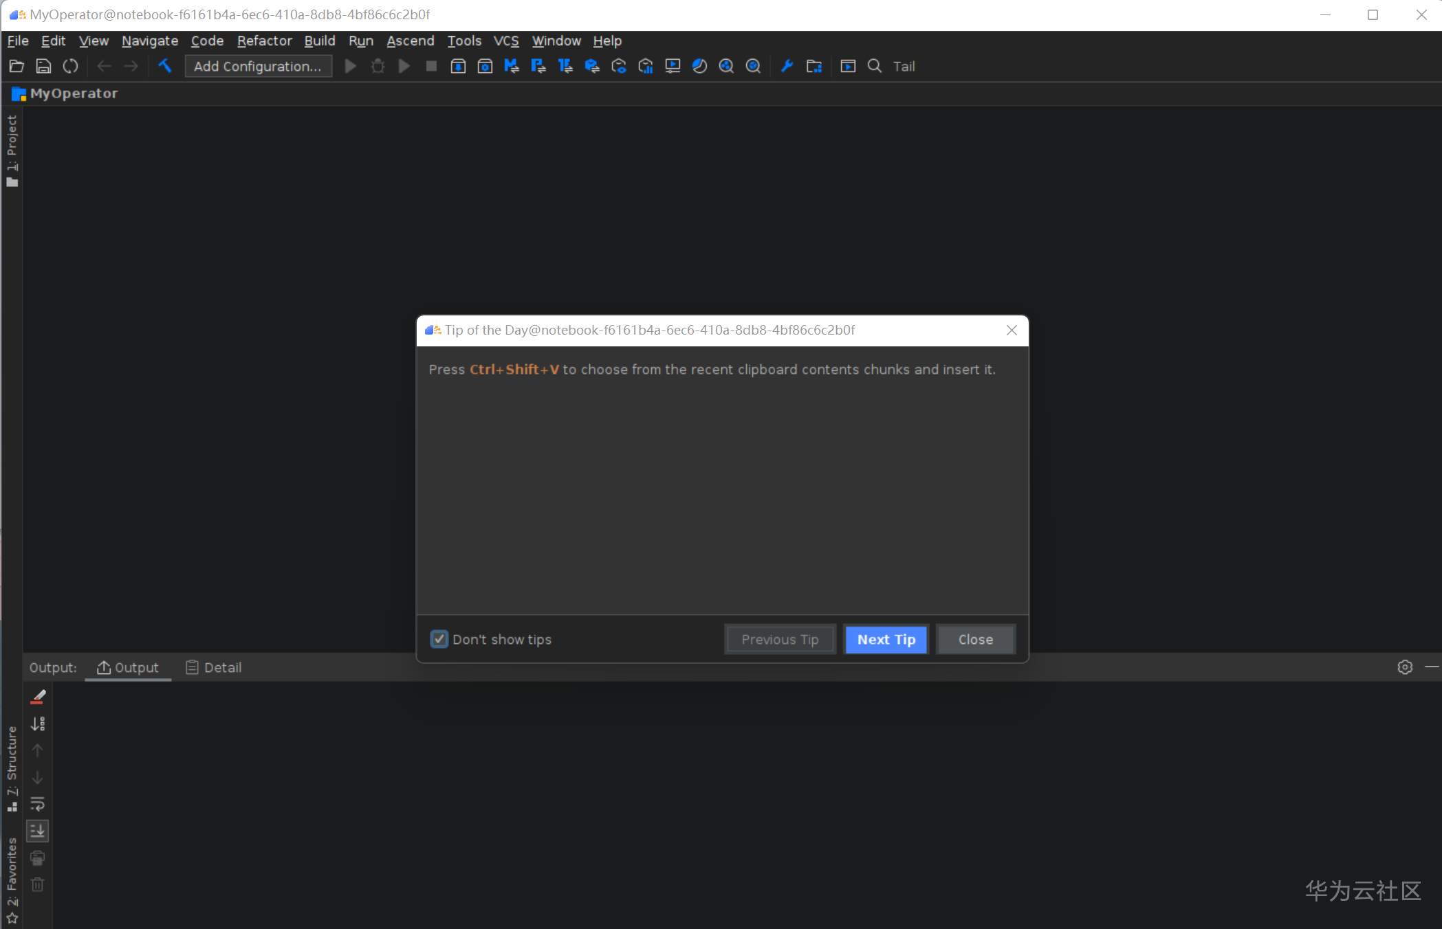Expand the Structure tool window
Viewport: 1442px width, 929px height.
(x=12, y=768)
